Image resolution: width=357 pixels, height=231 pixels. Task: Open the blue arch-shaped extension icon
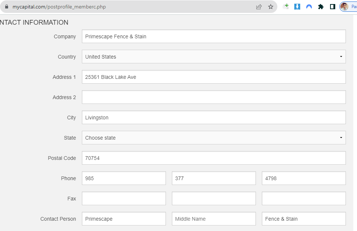(309, 7)
